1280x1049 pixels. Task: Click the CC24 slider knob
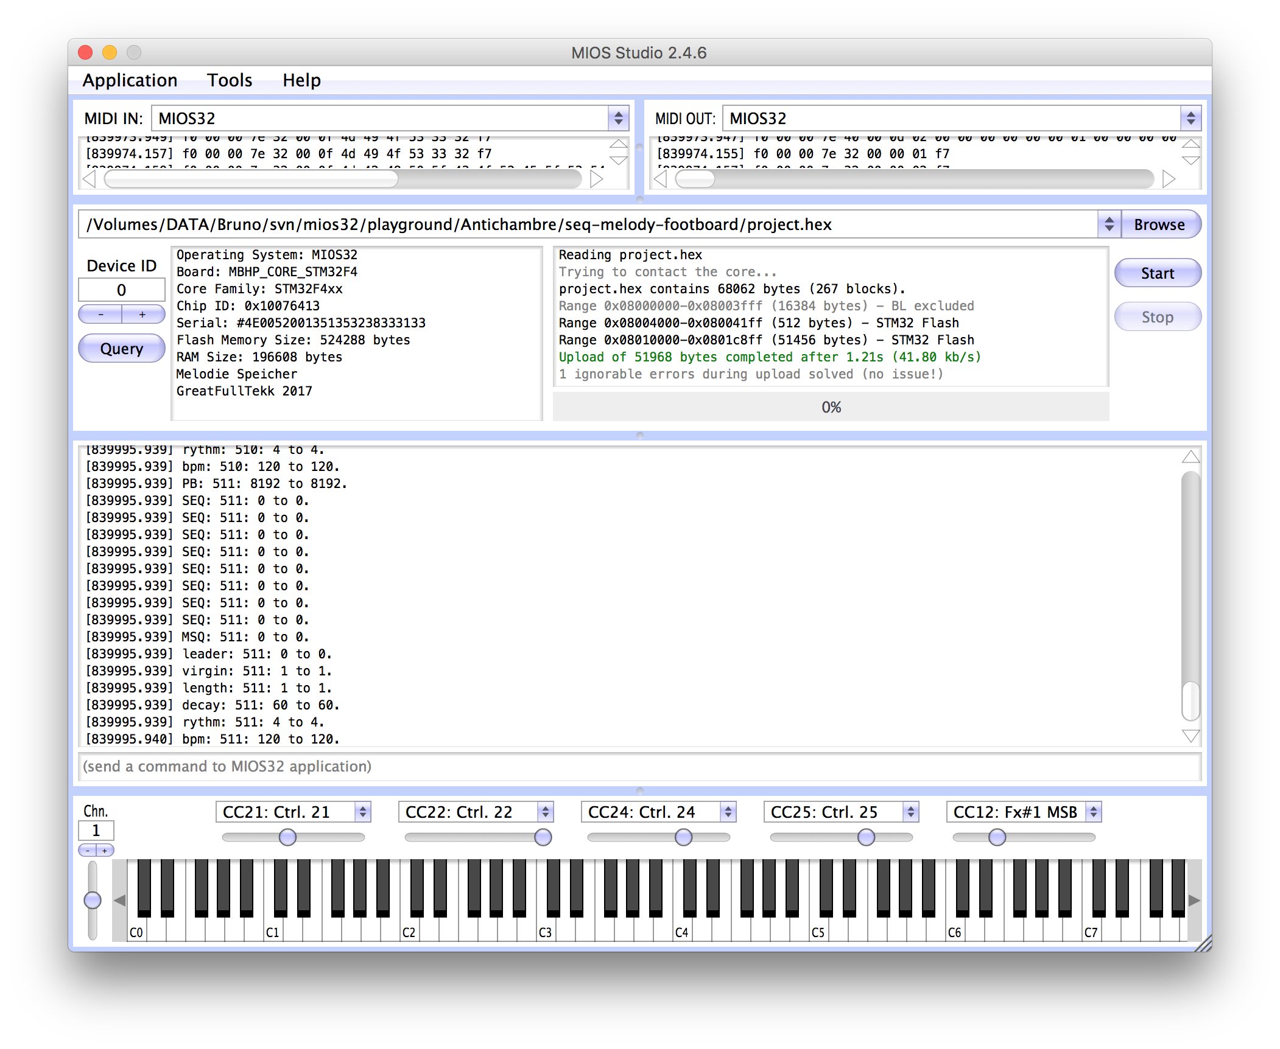point(683,837)
